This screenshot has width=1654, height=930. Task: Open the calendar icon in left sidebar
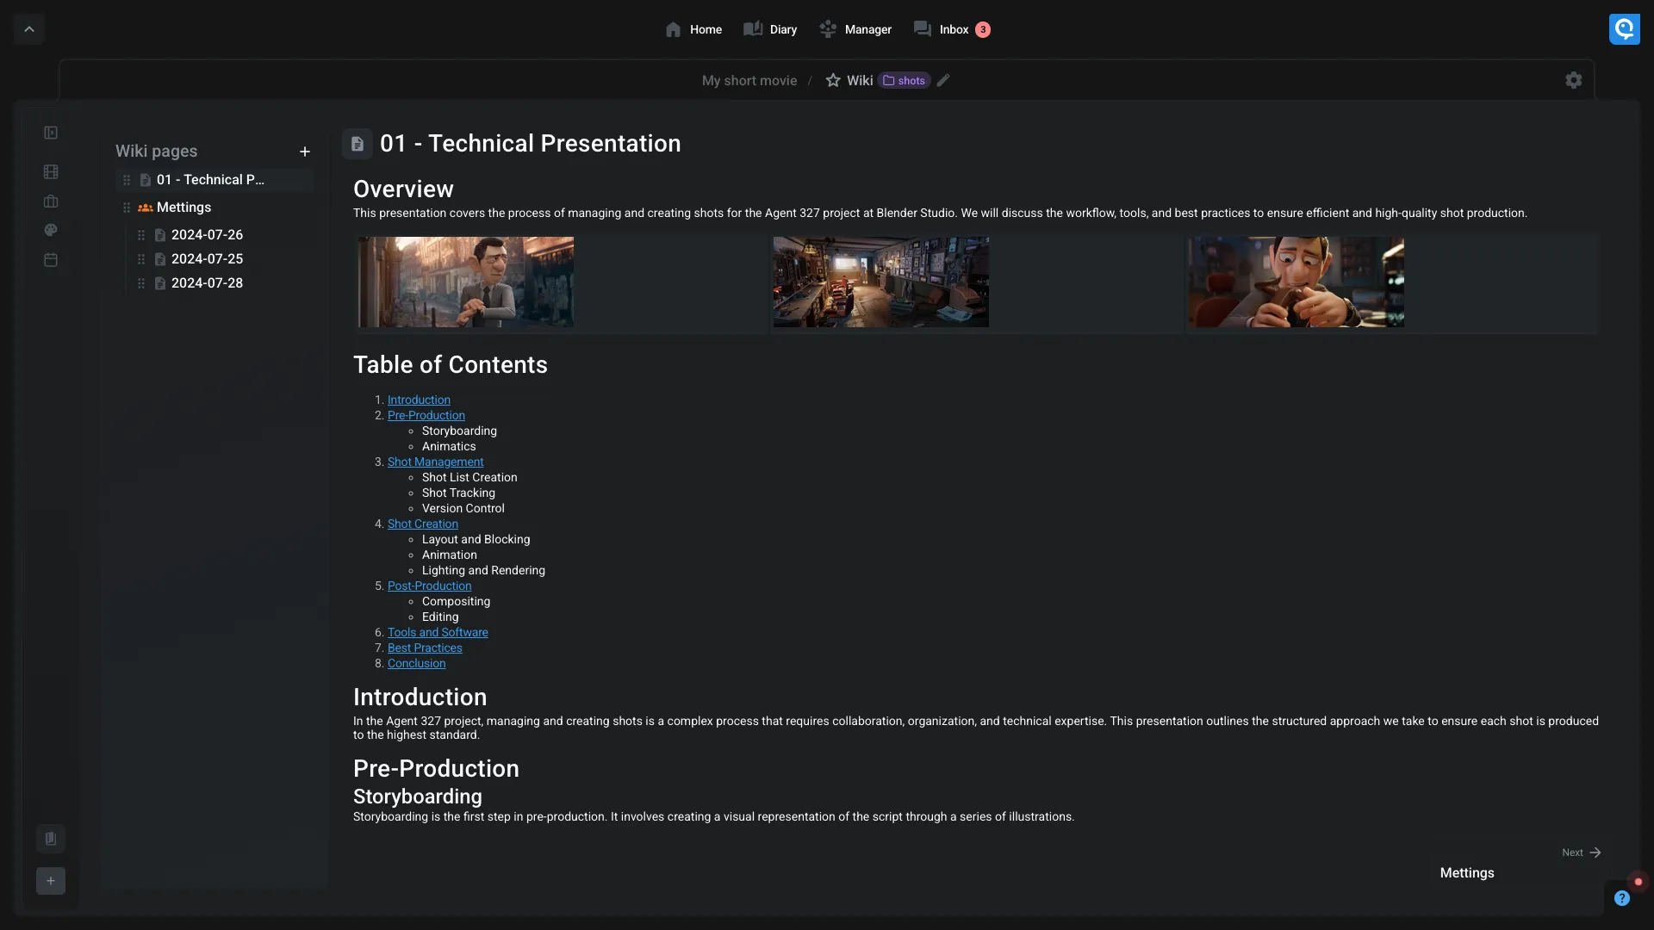click(51, 259)
